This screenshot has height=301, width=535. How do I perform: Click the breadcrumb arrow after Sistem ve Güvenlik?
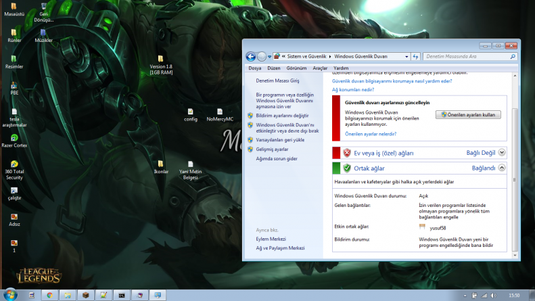(x=330, y=57)
